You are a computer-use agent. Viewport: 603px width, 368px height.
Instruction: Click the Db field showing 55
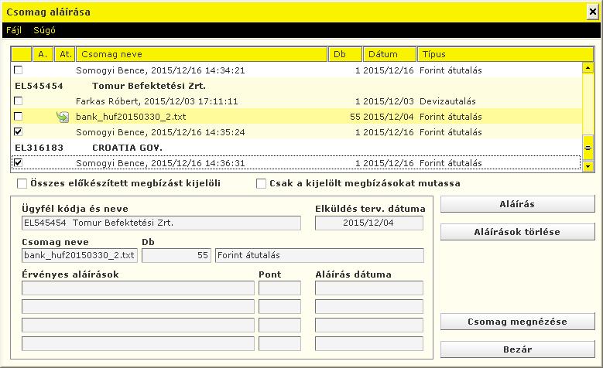point(176,255)
